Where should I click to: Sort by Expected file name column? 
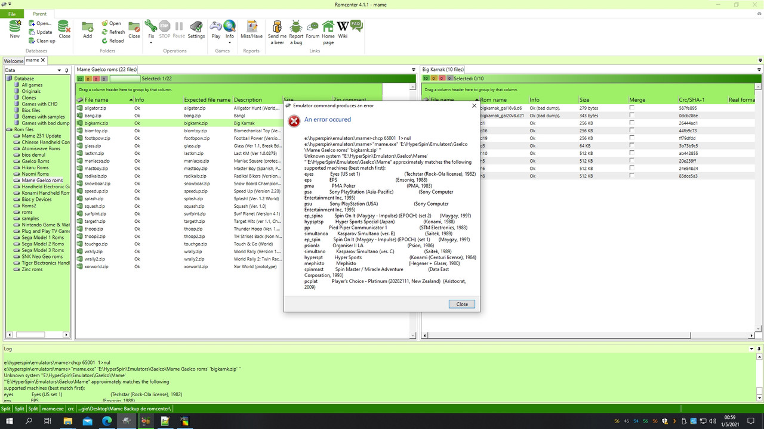207,100
